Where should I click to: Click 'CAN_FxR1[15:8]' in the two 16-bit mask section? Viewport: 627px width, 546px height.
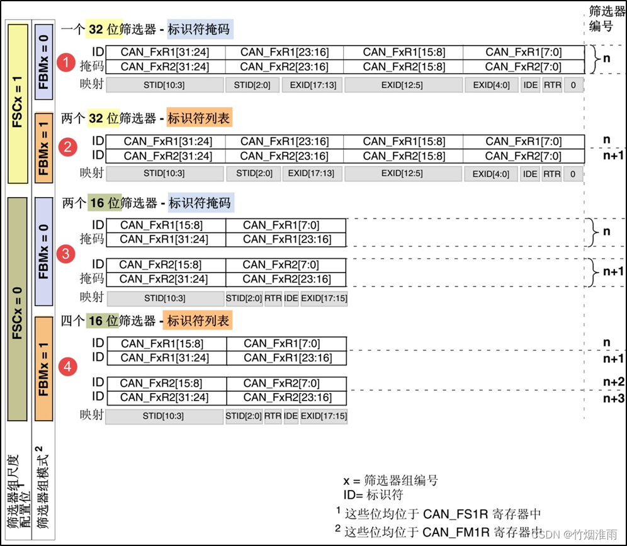162,225
